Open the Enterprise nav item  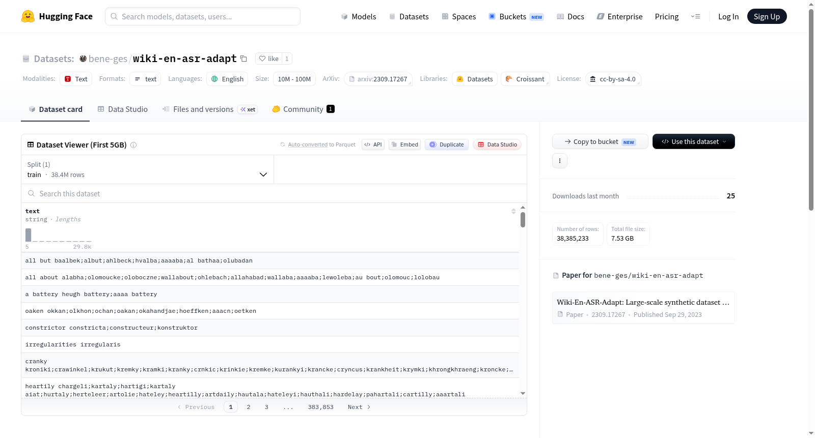[x=619, y=17]
